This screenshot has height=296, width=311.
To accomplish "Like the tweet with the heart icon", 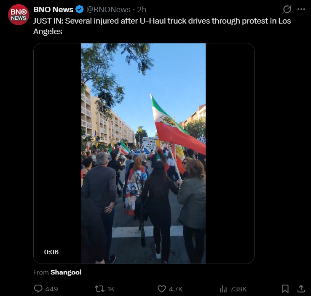I will click(162, 289).
